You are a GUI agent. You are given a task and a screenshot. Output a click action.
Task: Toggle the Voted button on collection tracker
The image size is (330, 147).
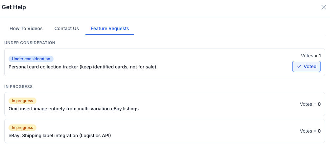point(306,66)
